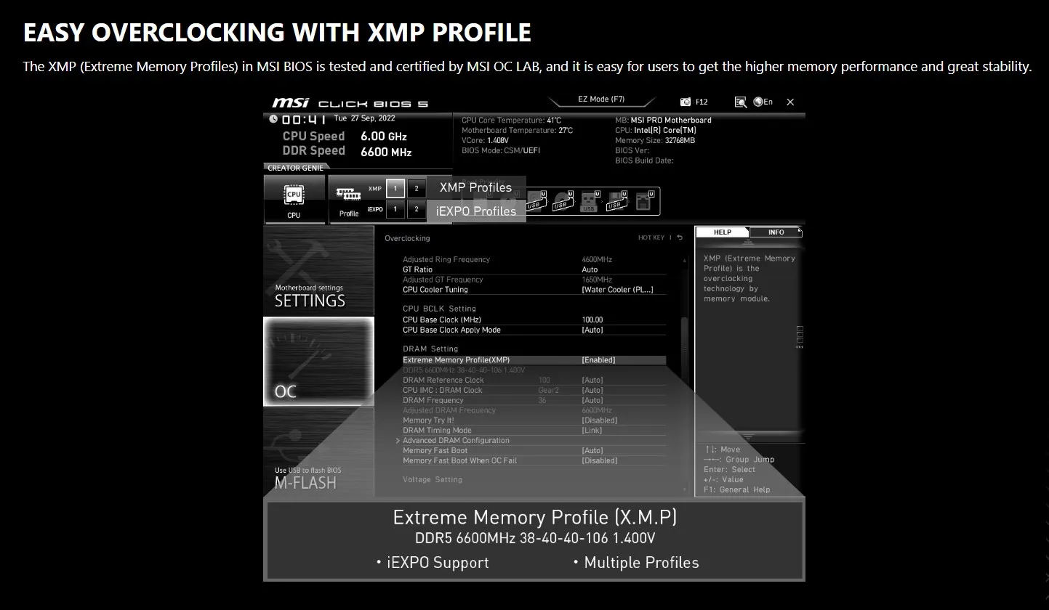The image size is (1049, 610).
Task: Enable iEXPO profile 1
Action: [395, 209]
